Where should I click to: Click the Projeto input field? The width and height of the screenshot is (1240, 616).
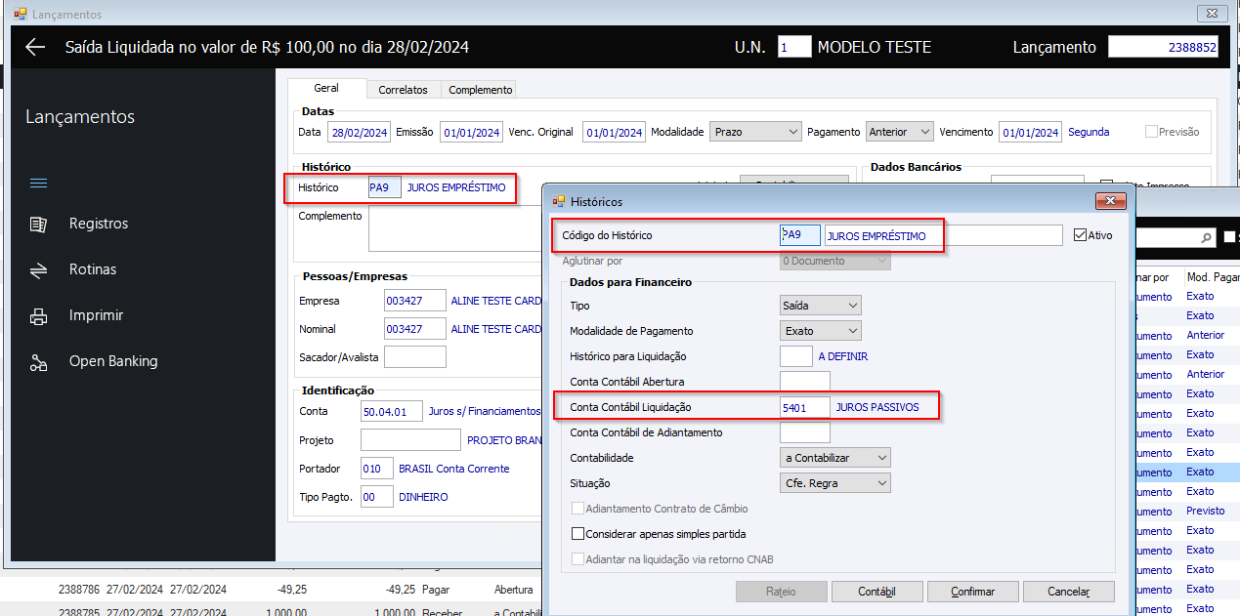click(x=410, y=440)
